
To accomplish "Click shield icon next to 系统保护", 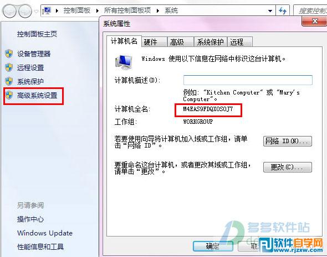I will coord(9,81).
